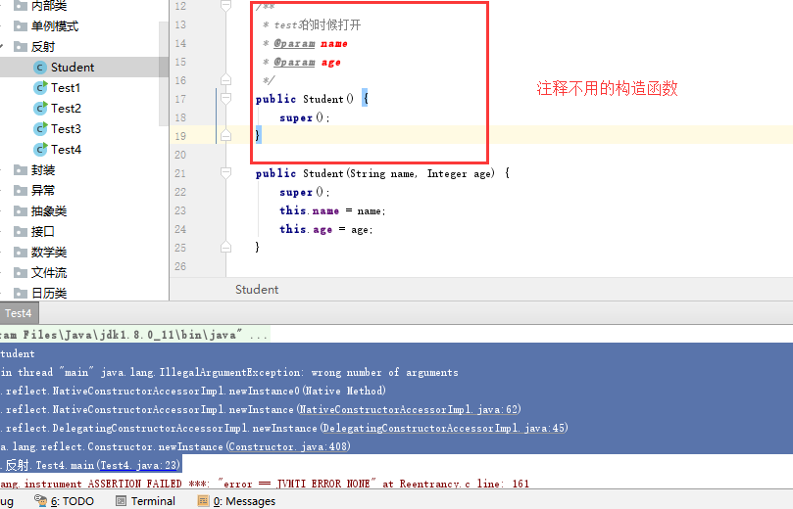
Task: Select the Test4 class icon
Action: (40, 150)
